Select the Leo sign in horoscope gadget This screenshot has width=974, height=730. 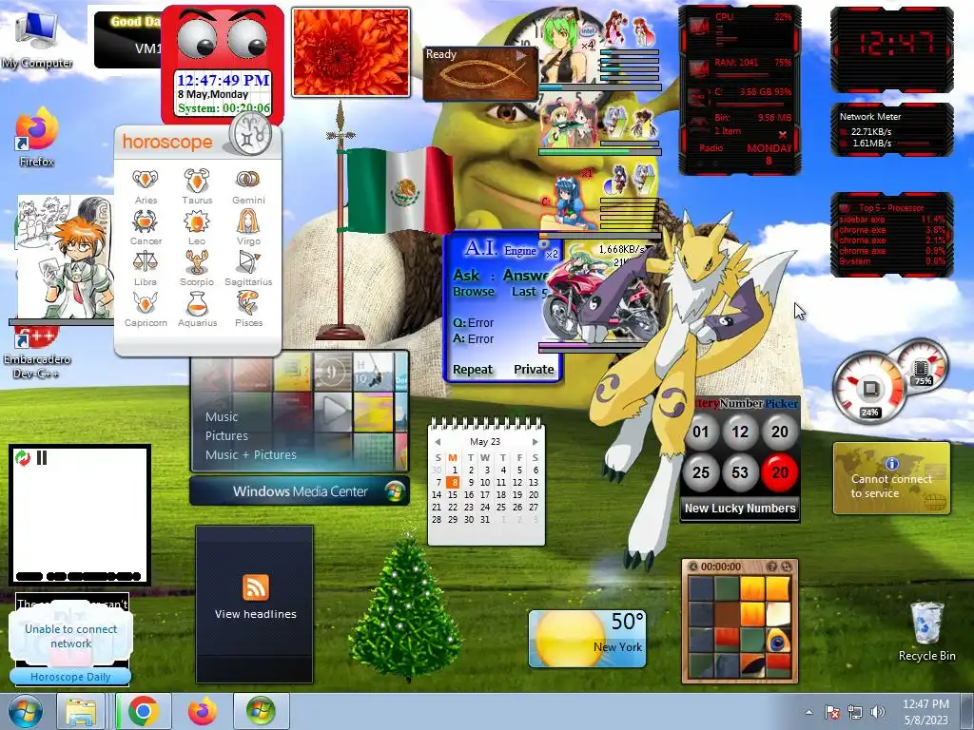197,227
